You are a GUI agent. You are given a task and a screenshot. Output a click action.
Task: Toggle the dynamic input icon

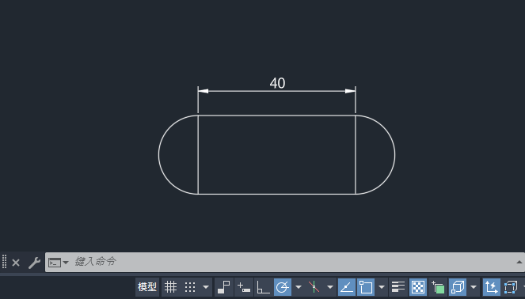[244, 287]
